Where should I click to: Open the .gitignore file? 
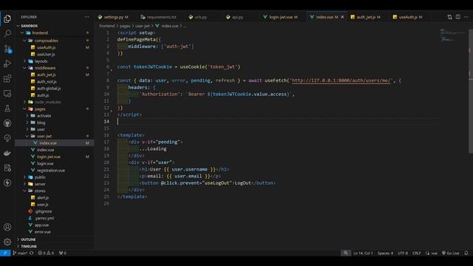(x=43, y=211)
